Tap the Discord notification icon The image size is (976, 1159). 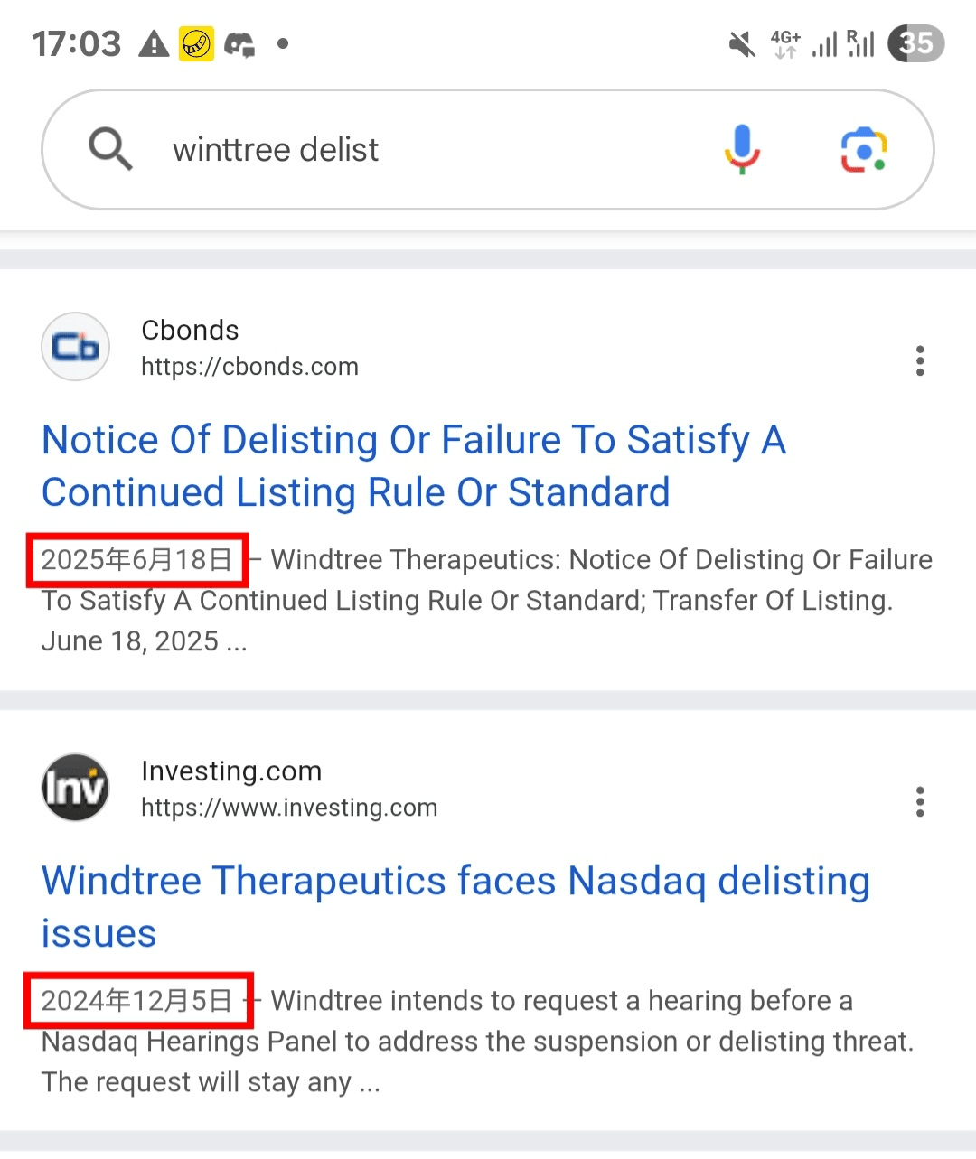(239, 43)
